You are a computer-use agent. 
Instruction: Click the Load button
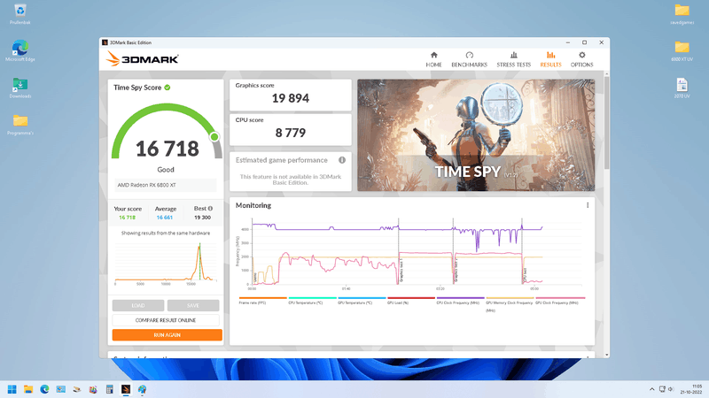coord(138,305)
